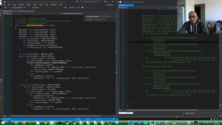222x125 pixels.
Task: Open the FILE menu
Action: pyautogui.click(x=4, y=5)
